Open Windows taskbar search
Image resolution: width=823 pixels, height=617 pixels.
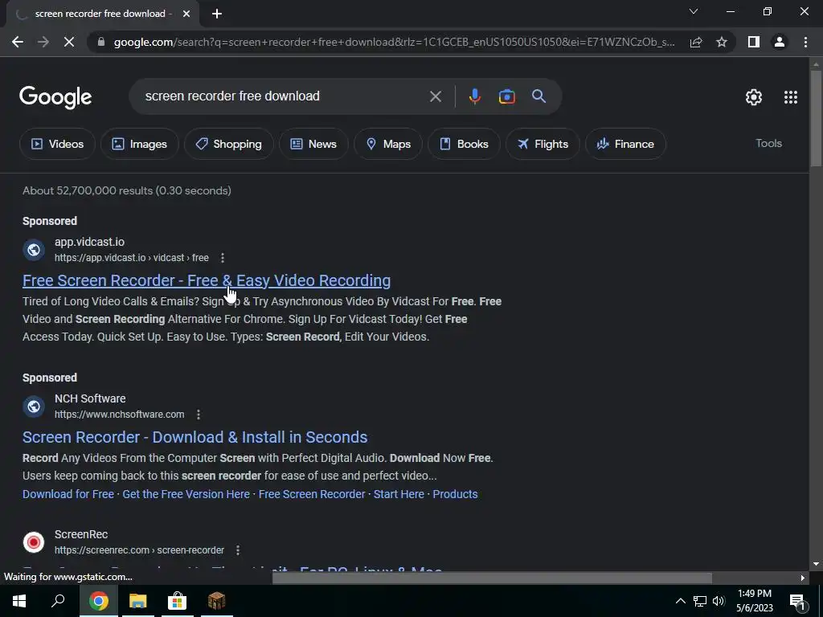[58, 601]
